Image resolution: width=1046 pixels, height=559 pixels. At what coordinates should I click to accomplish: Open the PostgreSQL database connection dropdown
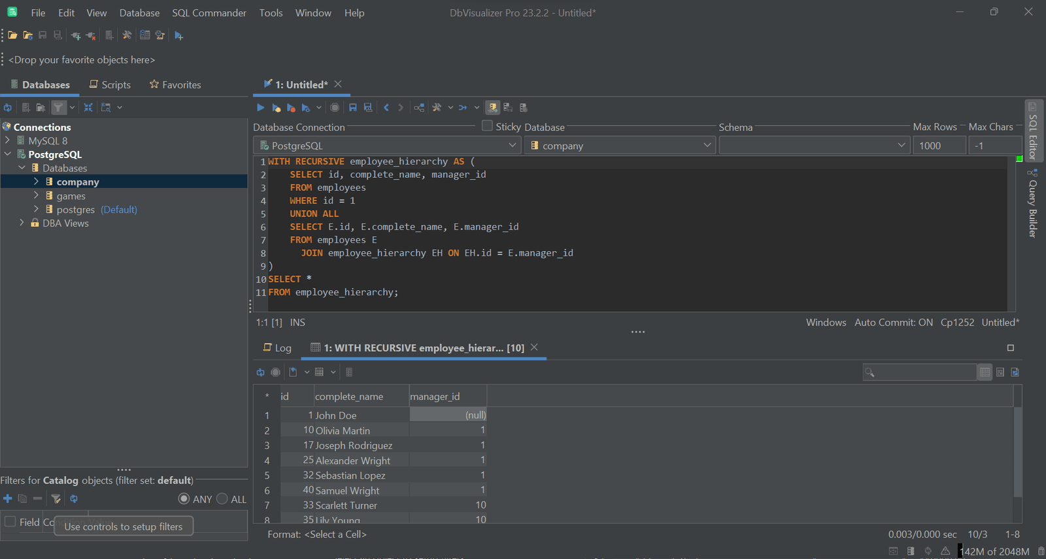point(387,145)
